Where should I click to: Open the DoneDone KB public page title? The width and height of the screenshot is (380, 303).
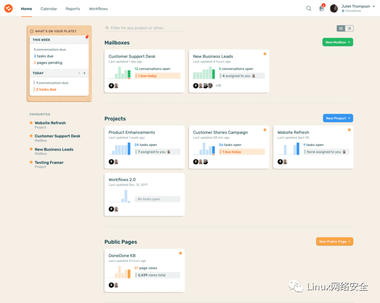point(122,256)
